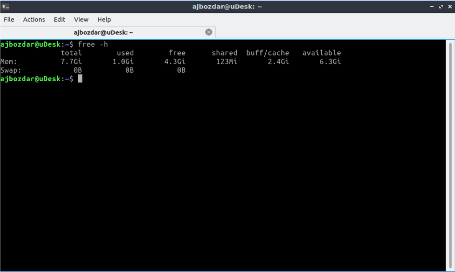The image size is (455, 272).
Task: Click the "available" column header
Action: [321, 52]
